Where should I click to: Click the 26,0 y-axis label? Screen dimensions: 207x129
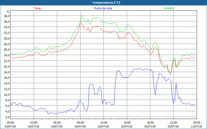coord(7,50)
